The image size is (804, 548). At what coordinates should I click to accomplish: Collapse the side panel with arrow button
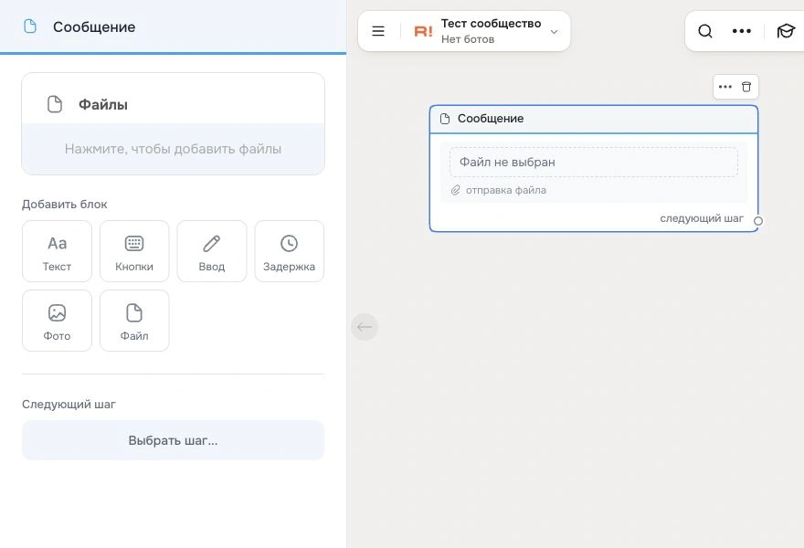365,327
